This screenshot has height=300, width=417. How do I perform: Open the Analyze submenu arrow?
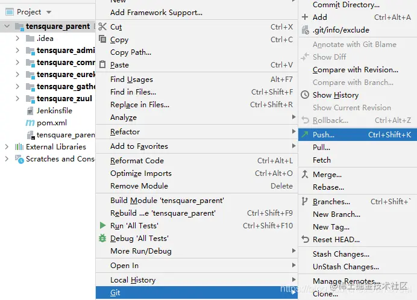pos(293,117)
